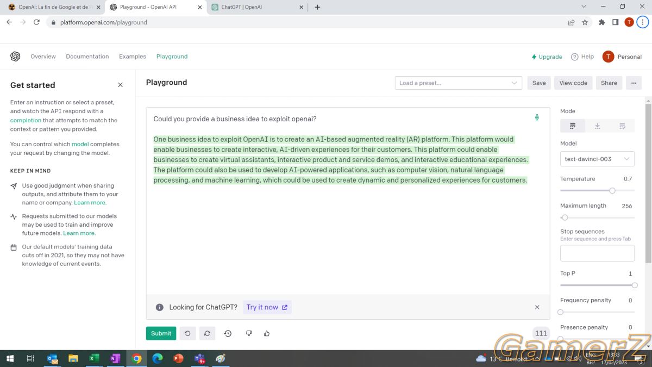This screenshot has width=652, height=367.
Task: Click the token count badge 111
Action: [541, 333]
